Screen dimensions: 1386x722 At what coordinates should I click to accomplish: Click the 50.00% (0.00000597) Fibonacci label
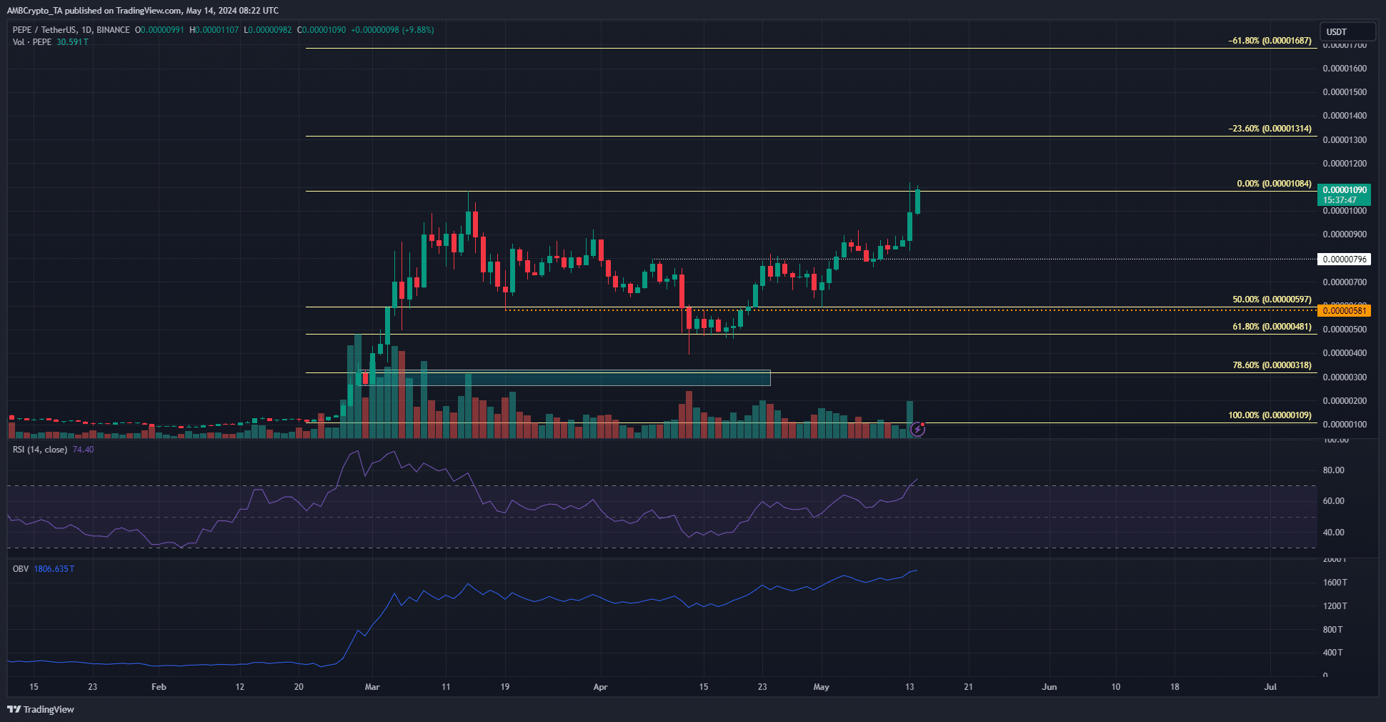(x=1272, y=300)
